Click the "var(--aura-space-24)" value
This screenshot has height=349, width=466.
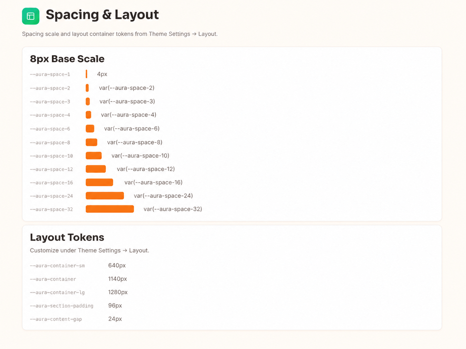pos(163,196)
